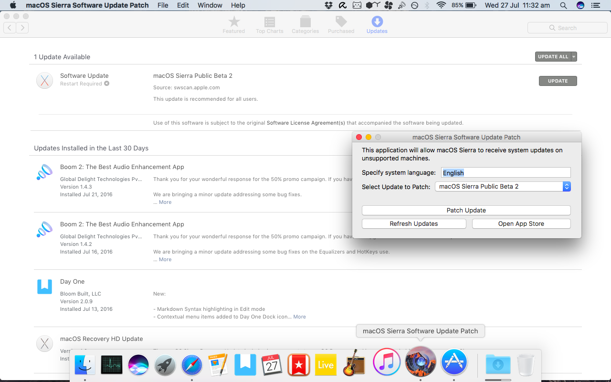Open the Featured tab in App Store
611x382 pixels.
pos(233,24)
